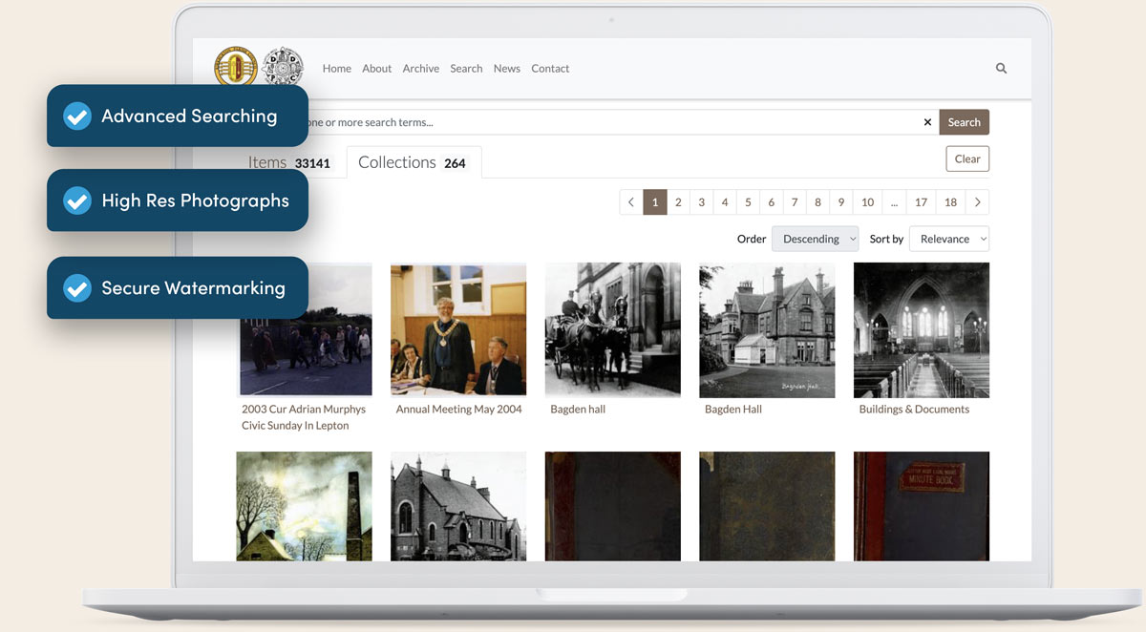Clear search text with the X icon
Image resolution: width=1146 pixels, height=632 pixels.
[927, 122]
